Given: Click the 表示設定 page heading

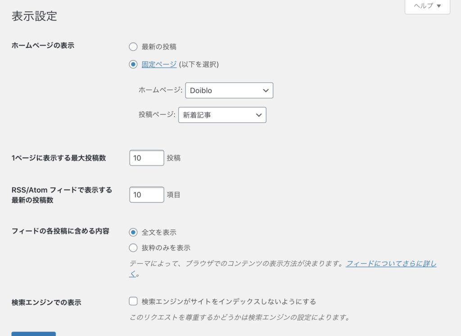Looking at the screenshot, I should click(x=34, y=16).
